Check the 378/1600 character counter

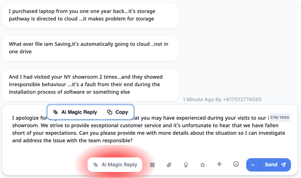tap(280, 117)
